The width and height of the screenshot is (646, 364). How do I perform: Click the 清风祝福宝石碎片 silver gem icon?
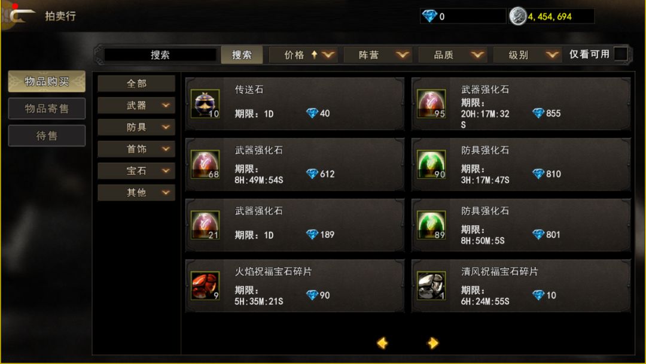(x=431, y=286)
